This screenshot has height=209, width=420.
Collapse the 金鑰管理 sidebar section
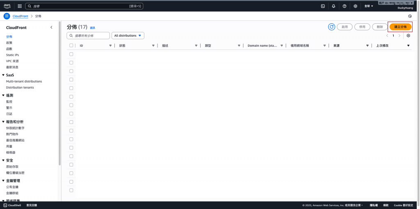[x=3, y=181]
